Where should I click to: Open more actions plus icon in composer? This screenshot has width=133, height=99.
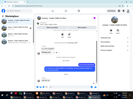tap(38, 87)
